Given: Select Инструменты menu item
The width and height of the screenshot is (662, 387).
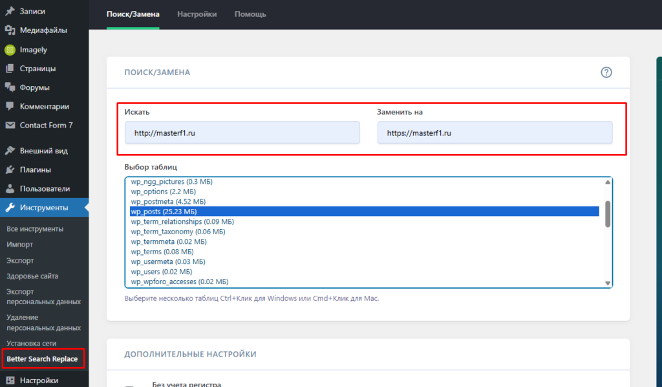Looking at the screenshot, I should point(45,208).
